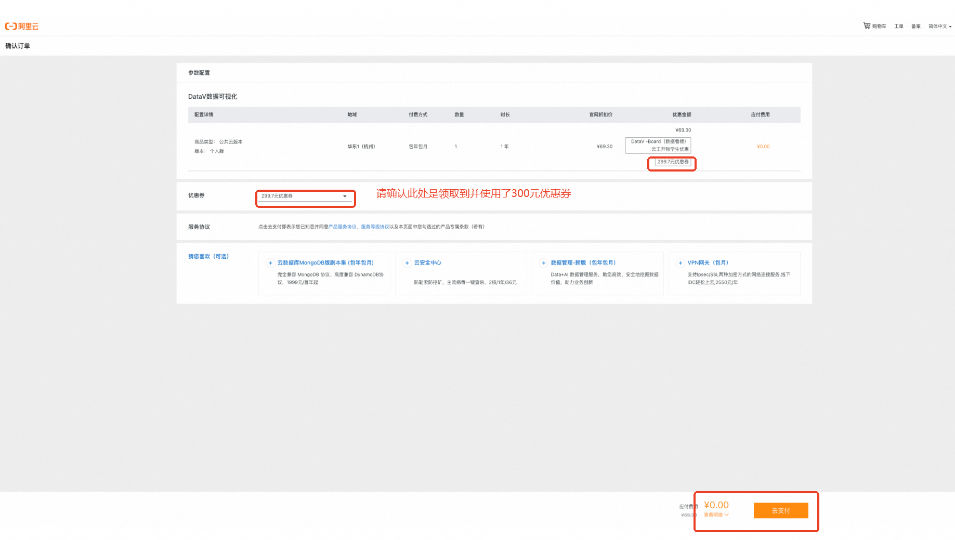Click the 优惠金额 column header
This screenshot has height=540, width=955.
[x=682, y=115]
